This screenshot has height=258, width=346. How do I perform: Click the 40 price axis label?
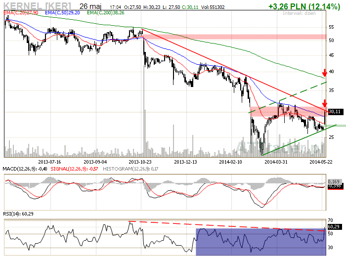[x=331, y=72]
